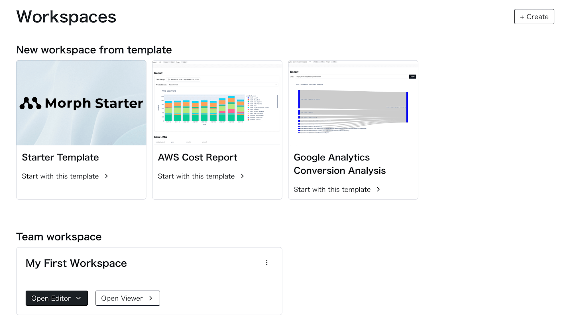
Task: Open the My First Workspace options menu
Action: 267,263
